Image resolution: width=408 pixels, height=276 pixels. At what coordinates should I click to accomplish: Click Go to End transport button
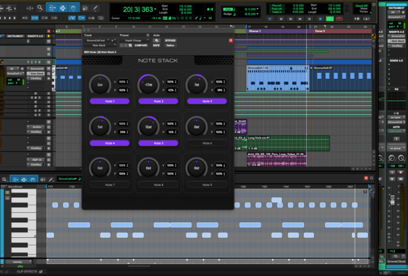(x=309, y=18)
